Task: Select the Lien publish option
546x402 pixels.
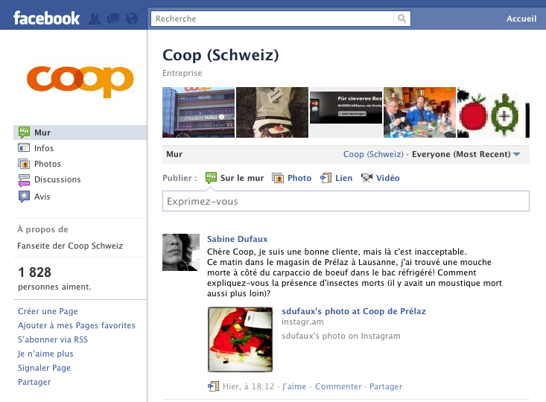Action: click(337, 178)
